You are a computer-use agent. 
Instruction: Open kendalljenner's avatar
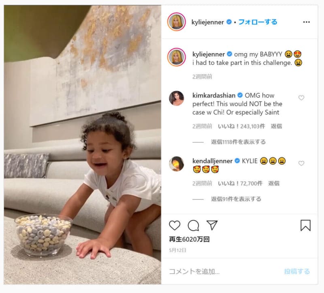click(177, 164)
